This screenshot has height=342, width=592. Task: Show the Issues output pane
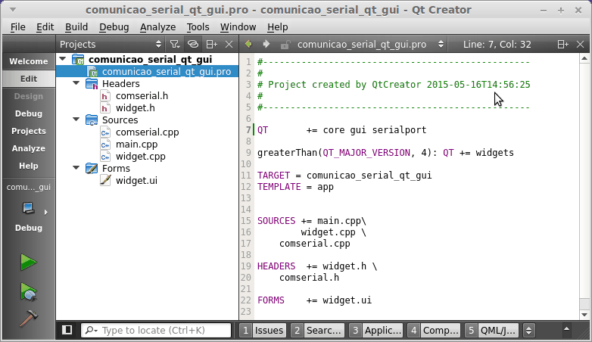click(263, 331)
